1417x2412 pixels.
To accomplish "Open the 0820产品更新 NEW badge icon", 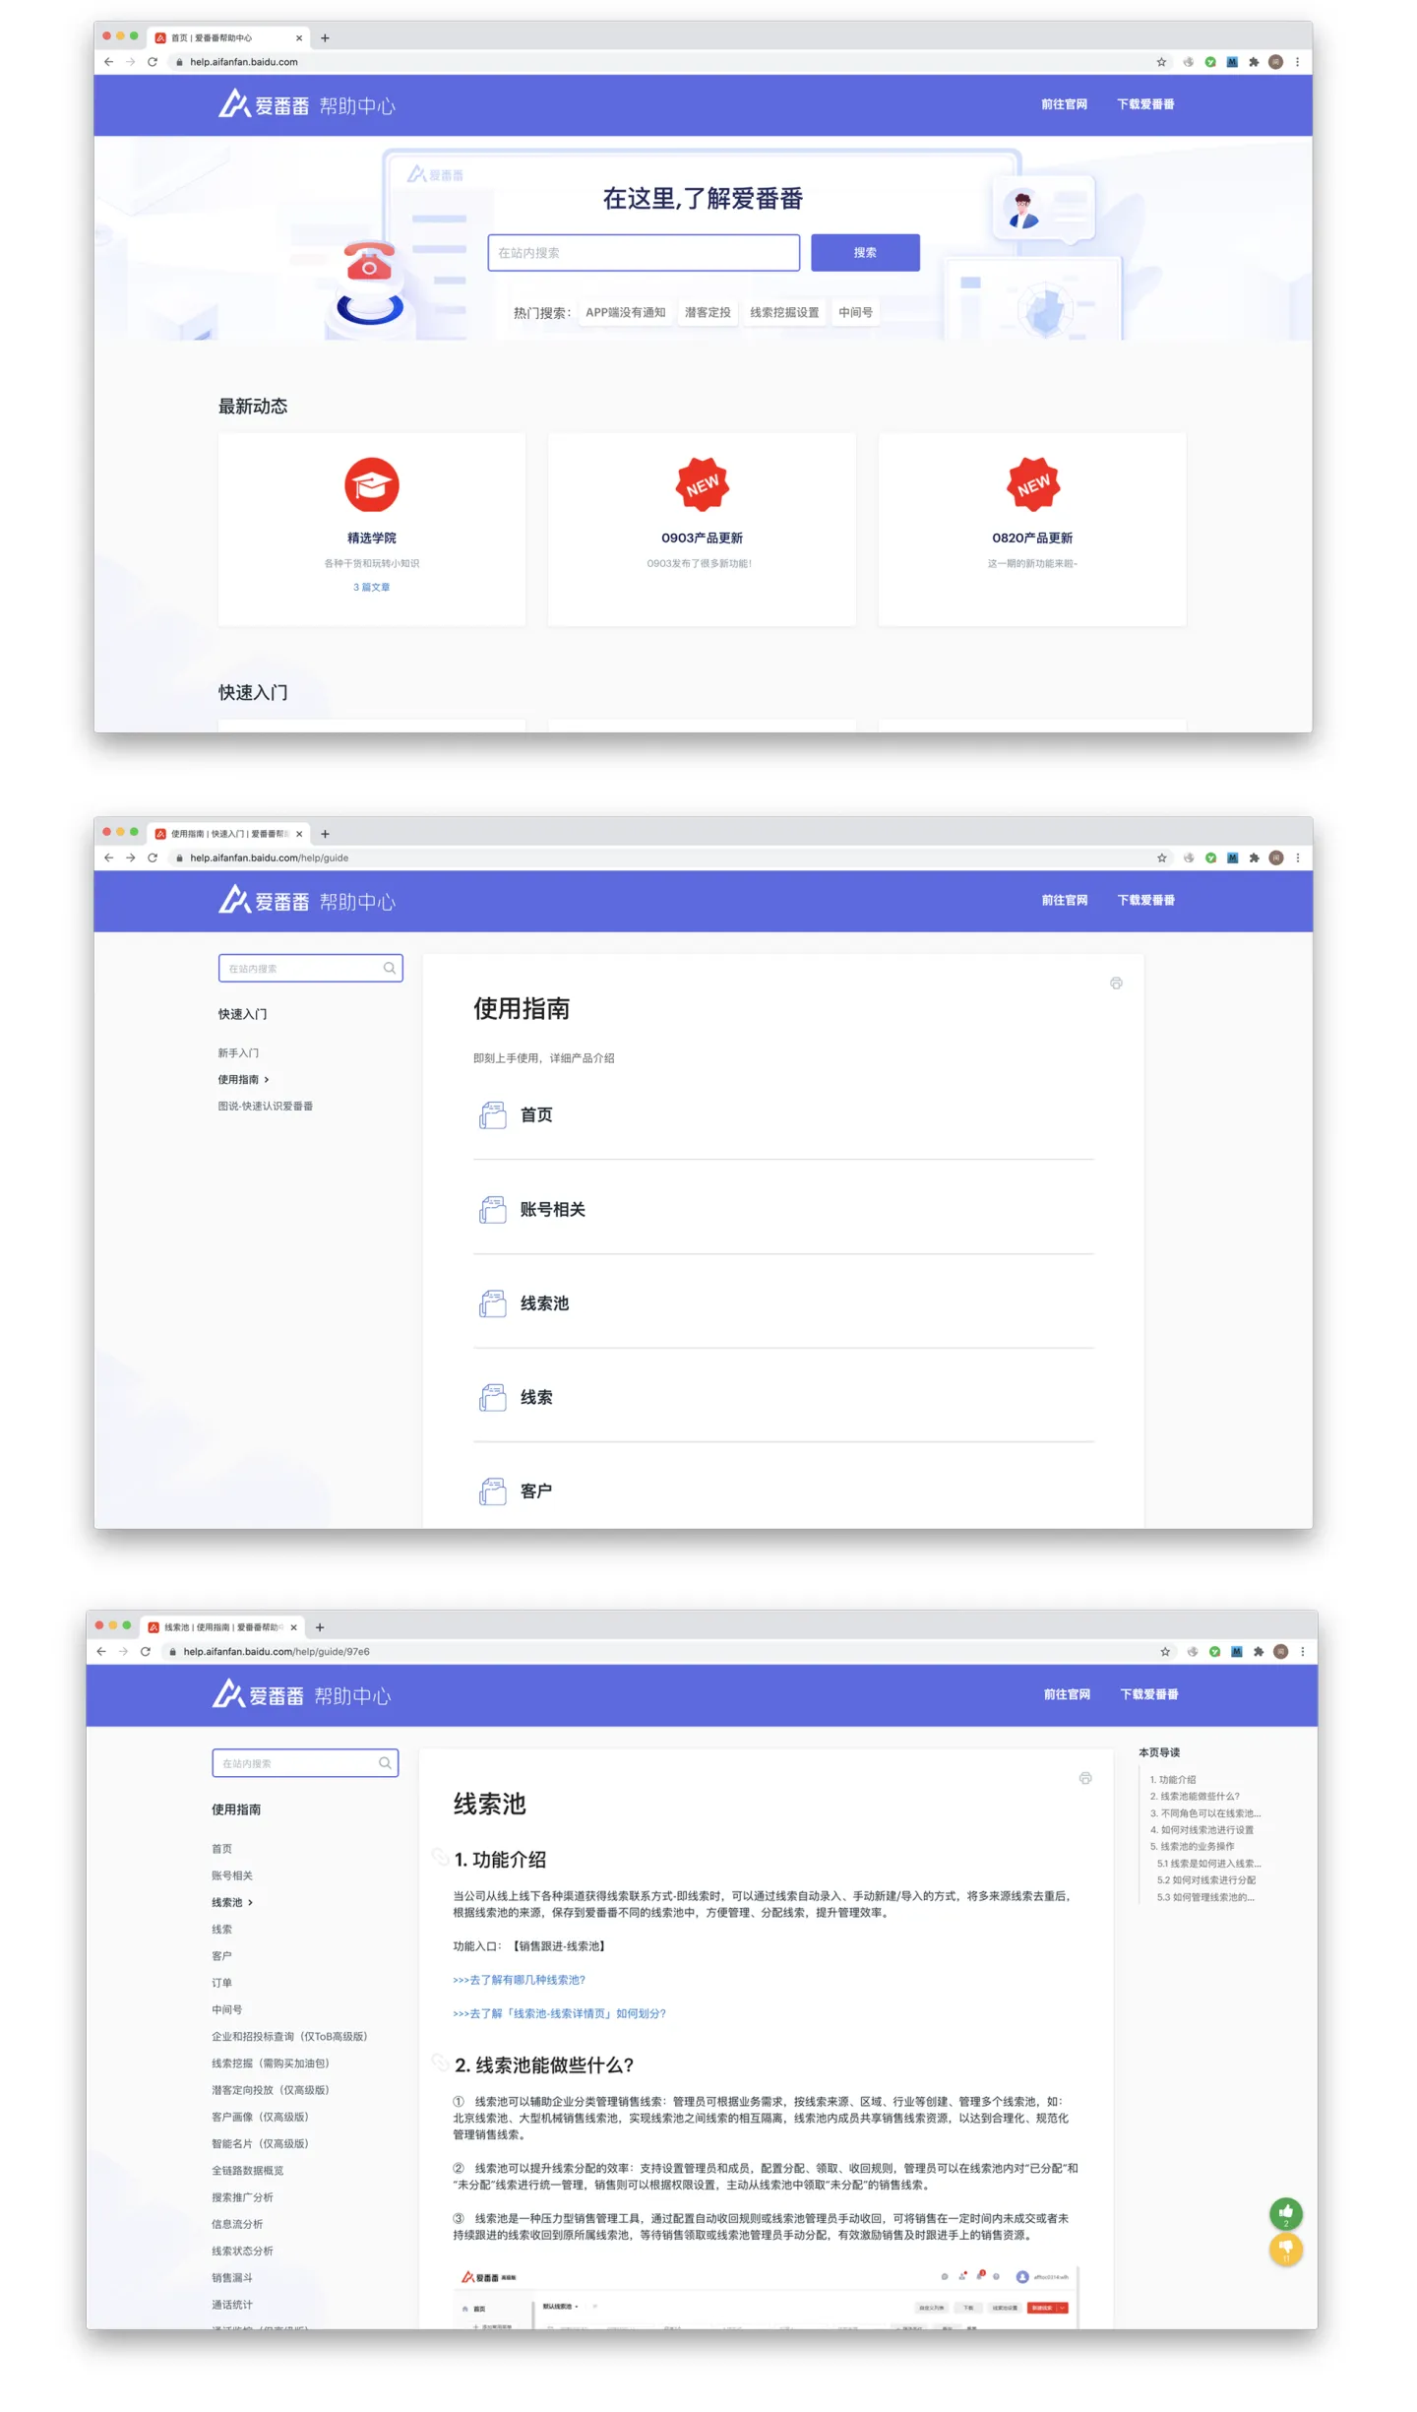I will click(1032, 485).
